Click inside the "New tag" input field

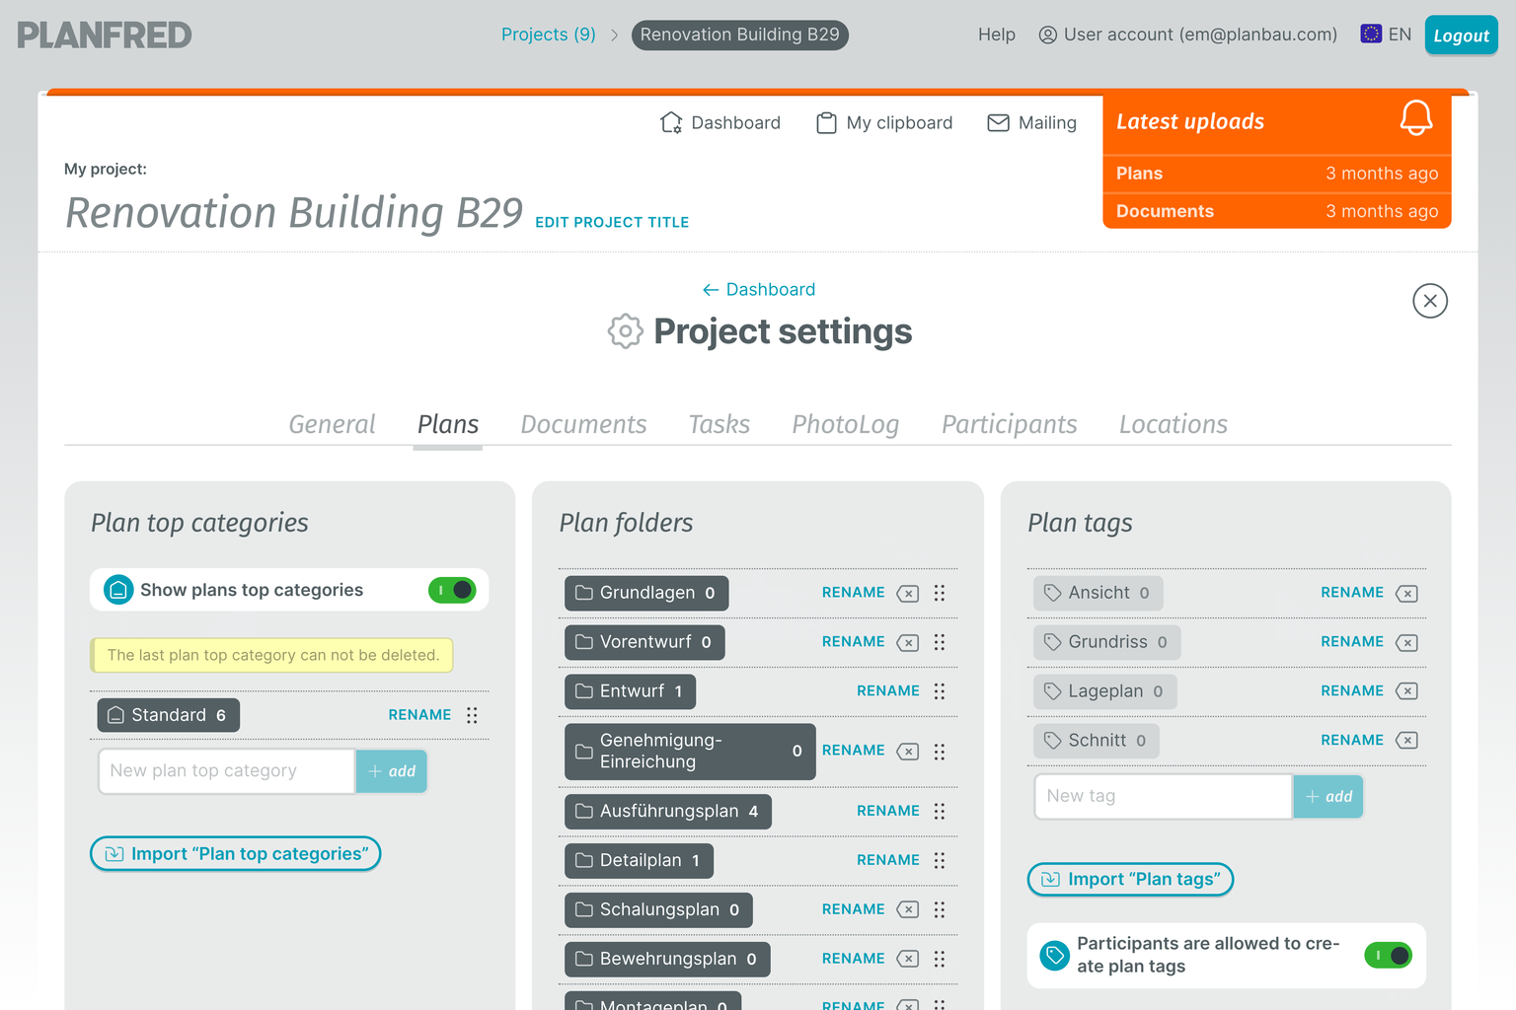pyautogui.click(x=1162, y=796)
